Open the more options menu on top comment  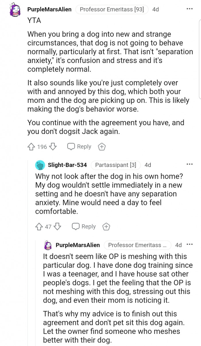point(189,9)
